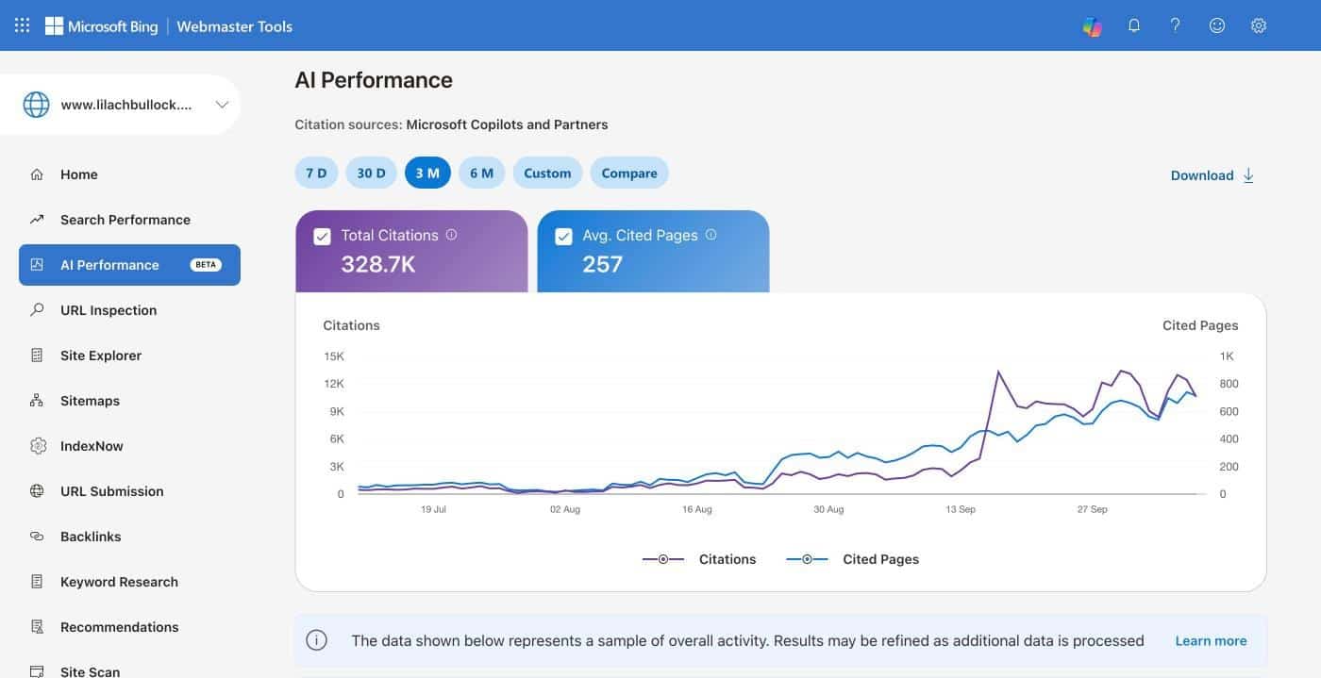The width and height of the screenshot is (1321, 678).
Task: Click the info icon in sample data notice
Action: click(x=317, y=640)
